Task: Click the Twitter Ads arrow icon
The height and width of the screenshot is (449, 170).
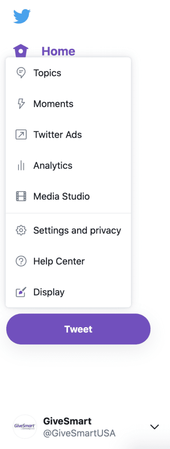Action: tap(21, 135)
